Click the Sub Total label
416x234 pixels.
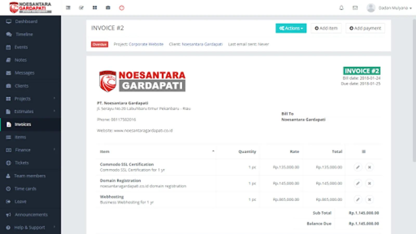(x=322, y=213)
